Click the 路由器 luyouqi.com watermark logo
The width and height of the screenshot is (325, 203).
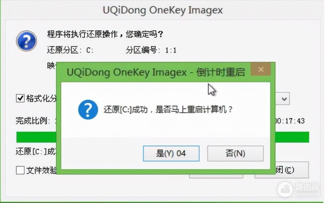299,190
